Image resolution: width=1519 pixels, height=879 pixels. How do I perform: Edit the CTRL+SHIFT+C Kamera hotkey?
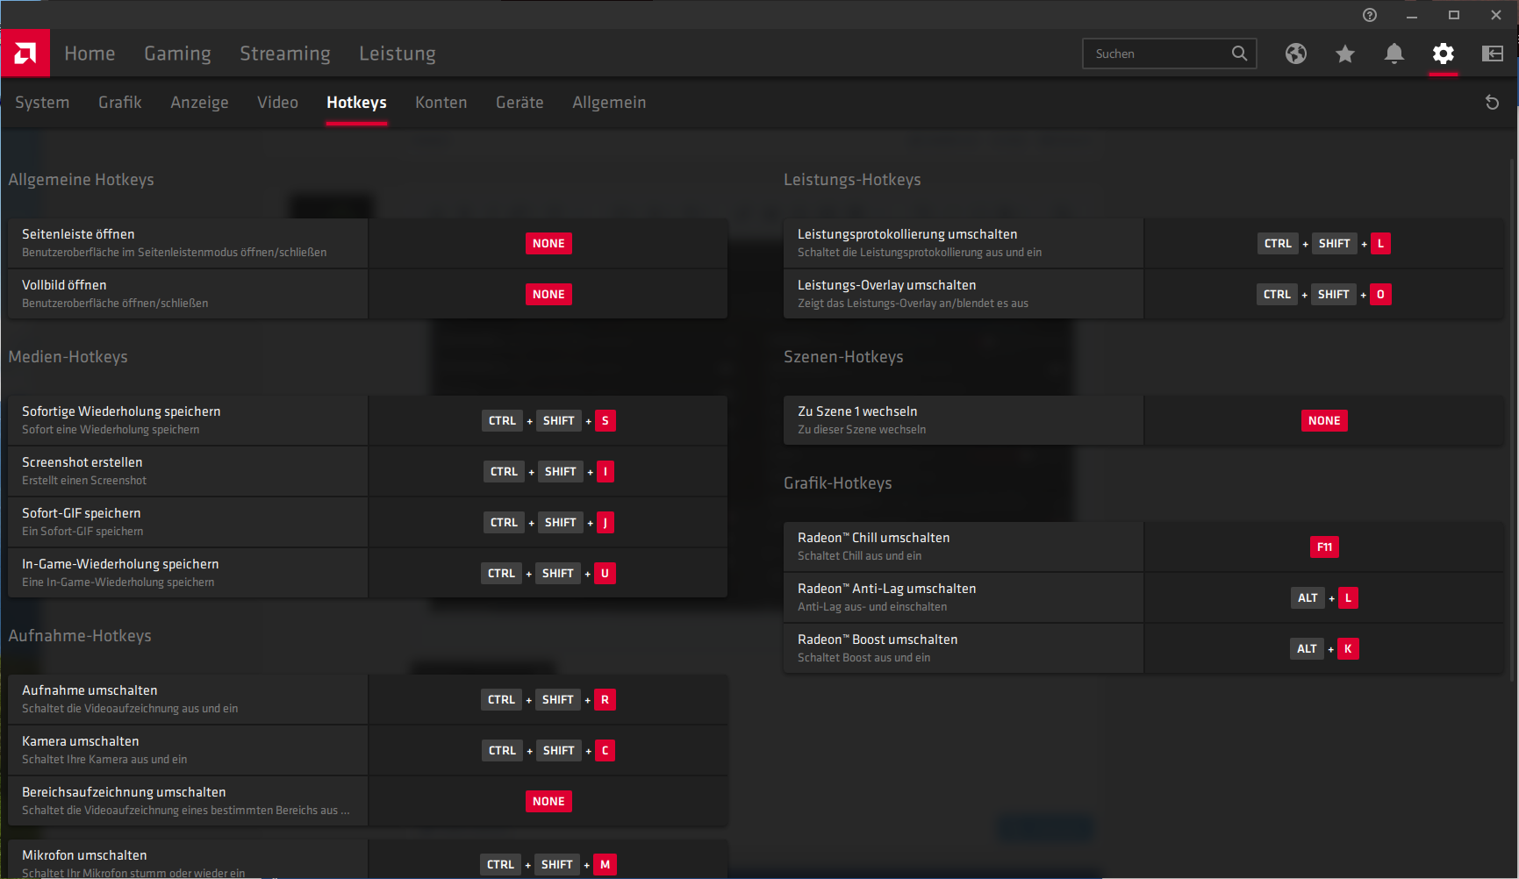click(x=548, y=751)
